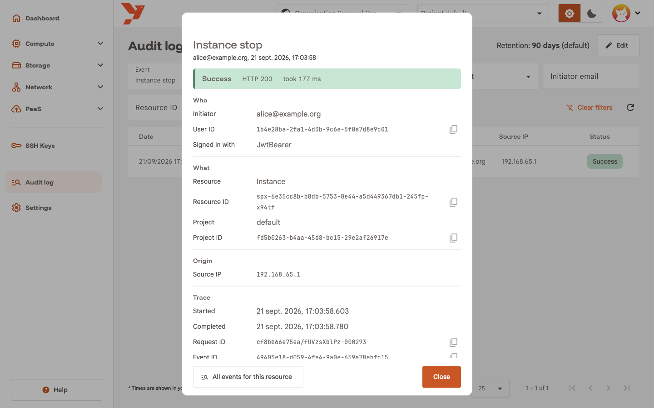
Task: Open the rows per page selector
Action: pyautogui.click(x=490, y=388)
